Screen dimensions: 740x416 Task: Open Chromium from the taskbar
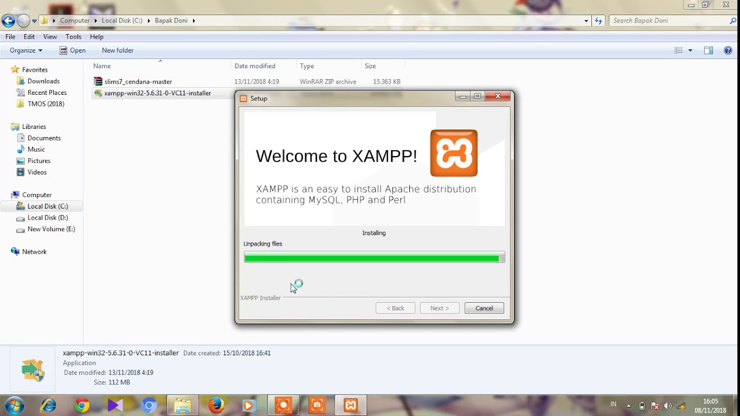(149, 406)
